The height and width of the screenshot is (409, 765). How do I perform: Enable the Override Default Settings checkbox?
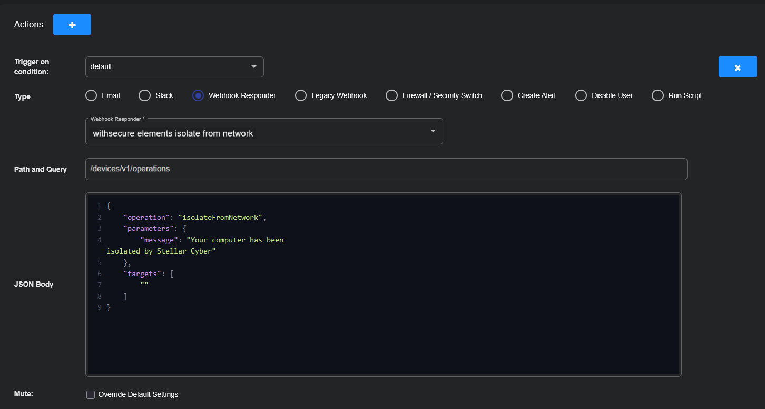coord(91,394)
